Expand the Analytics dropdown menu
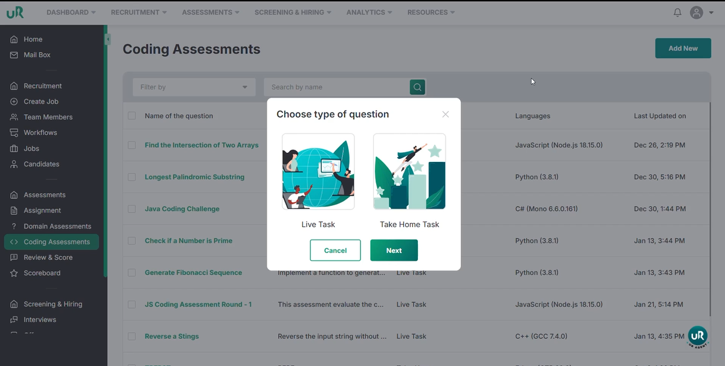 [369, 12]
